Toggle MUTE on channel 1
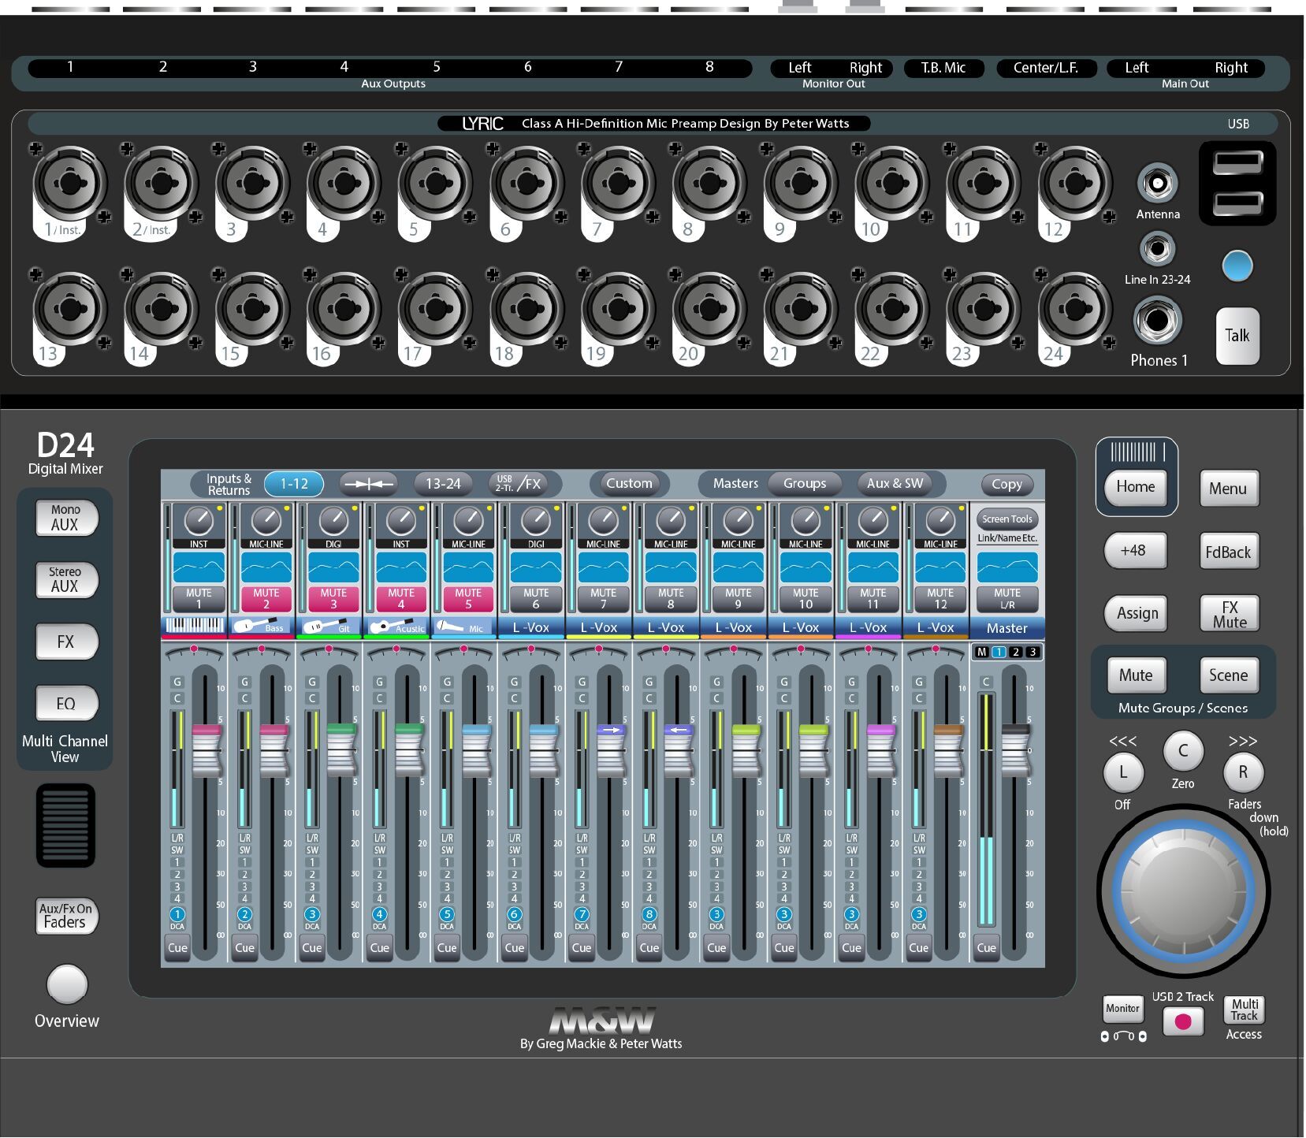Screen dimensions: 1306x1138 (x=199, y=599)
